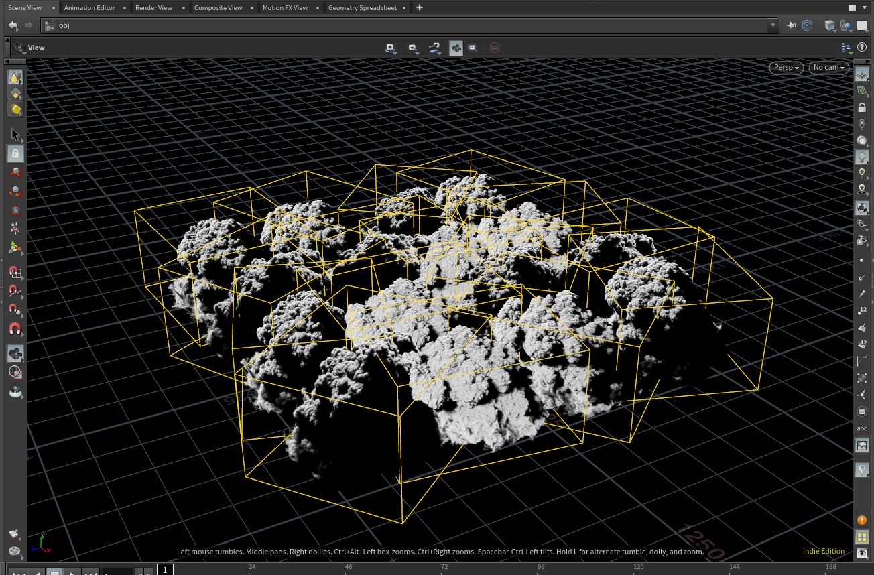Viewport: 874px width, 575px height.
Task: Toggle the abc text display option
Action: tap(862, 428)
